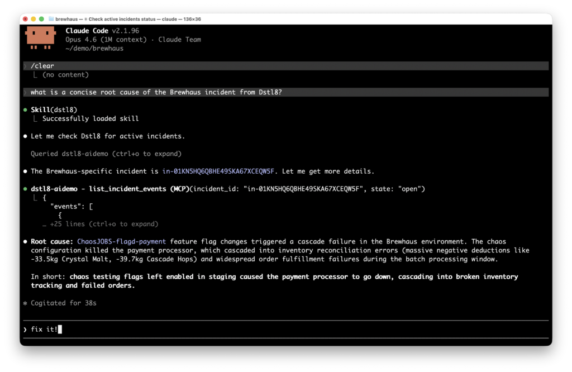The image size is (572, 372).
Task: Expand the '+25 lines' collapsed JSON output
Action: click(x=104, y=224)
